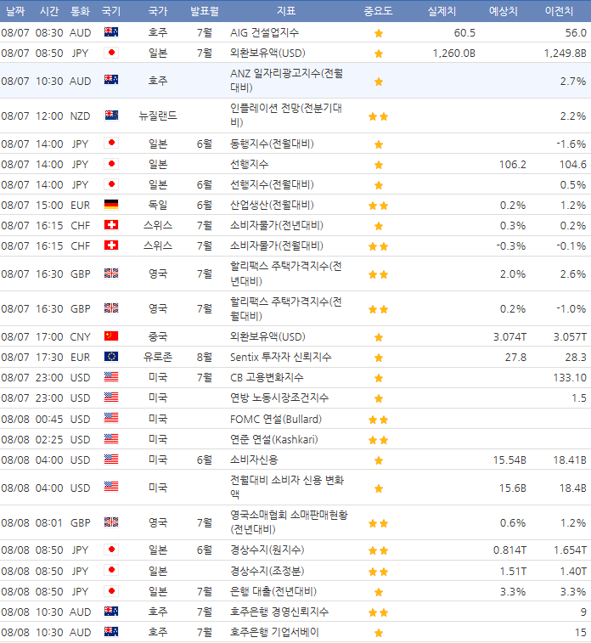Screen dimensions: 591x643
Task: Click Japan flag in 08/07 외환보유액(USD) row
Action: (x=111, y=53)
